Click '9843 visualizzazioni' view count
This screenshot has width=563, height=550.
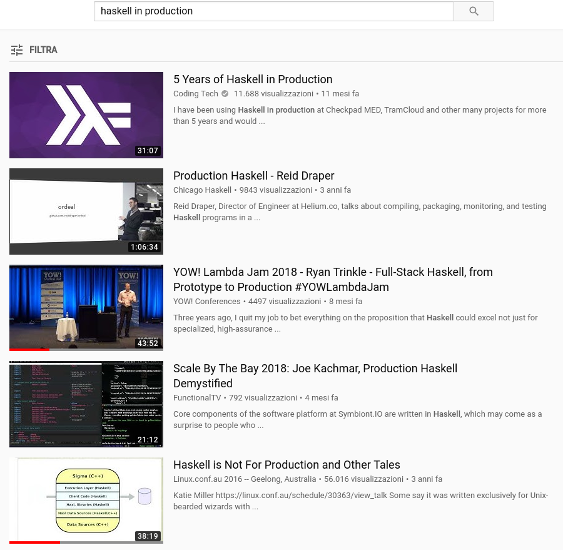pyautogui.click(x=276, y=190)
